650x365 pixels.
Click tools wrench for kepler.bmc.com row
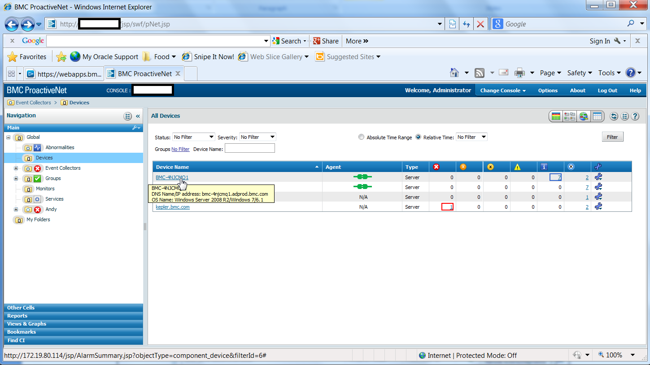(598, 206)
